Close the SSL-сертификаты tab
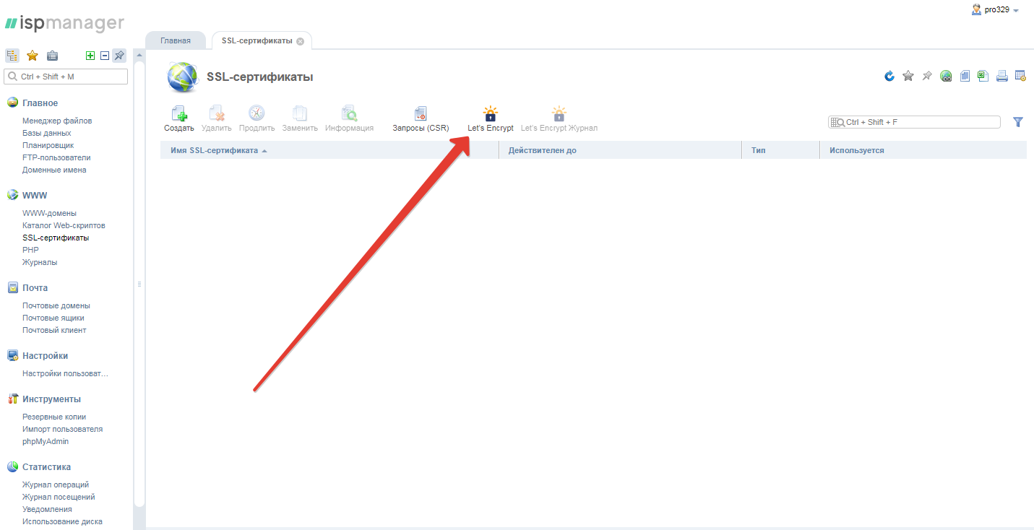 301,41
